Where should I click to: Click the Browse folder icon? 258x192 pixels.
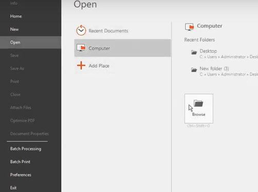click(198, 103)
